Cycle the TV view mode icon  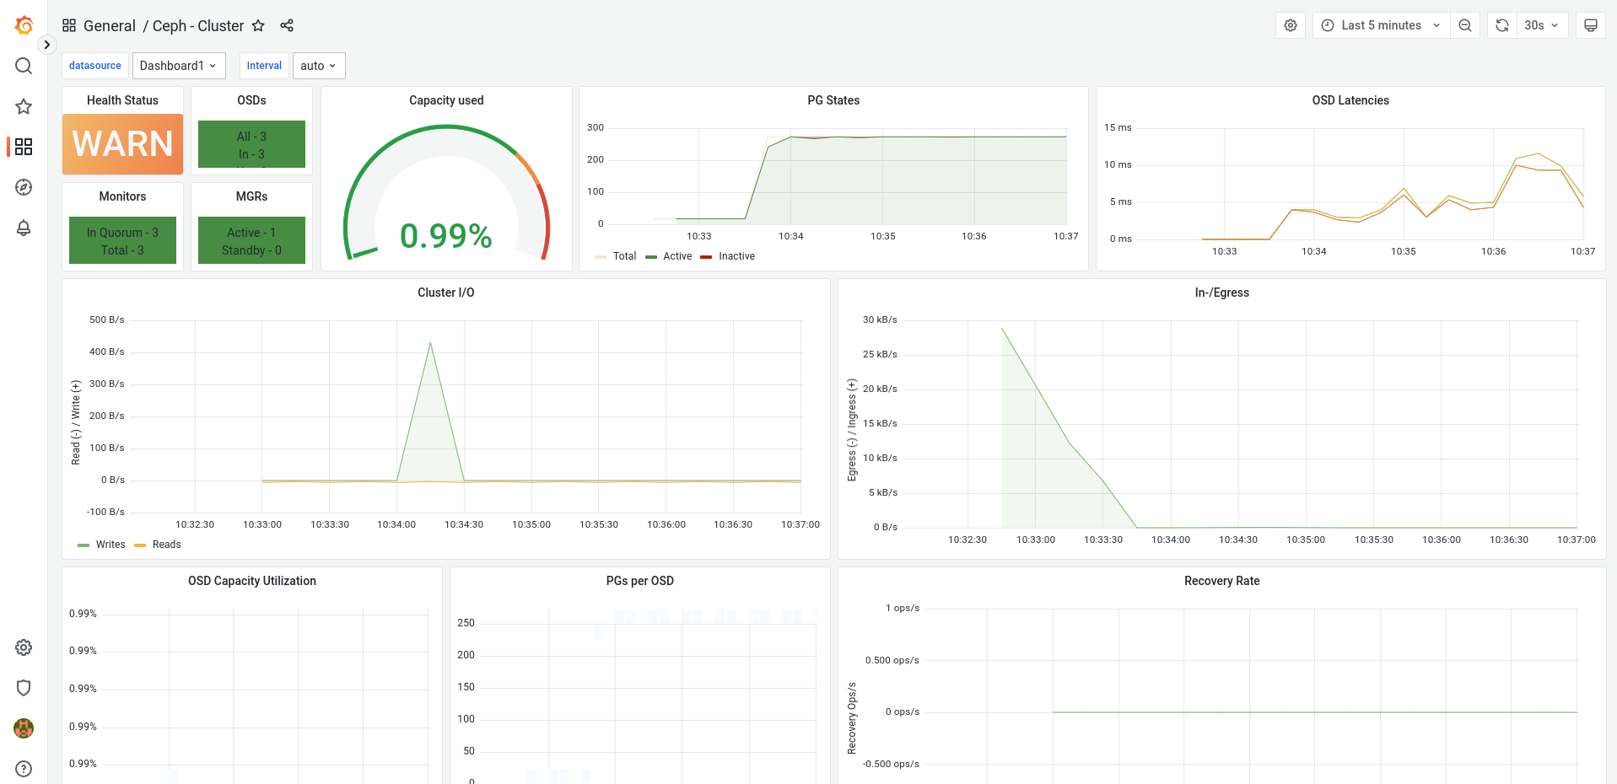(x=1591, y=25)
